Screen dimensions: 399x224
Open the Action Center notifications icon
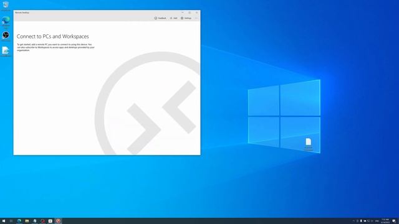(x=394, y=221)
